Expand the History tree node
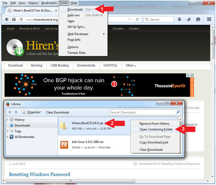The height and width of the screenshot is (185, 216). coord(7,120)
